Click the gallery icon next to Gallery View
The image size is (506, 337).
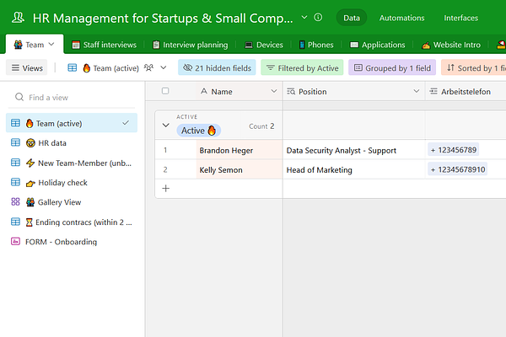[15, 202]
